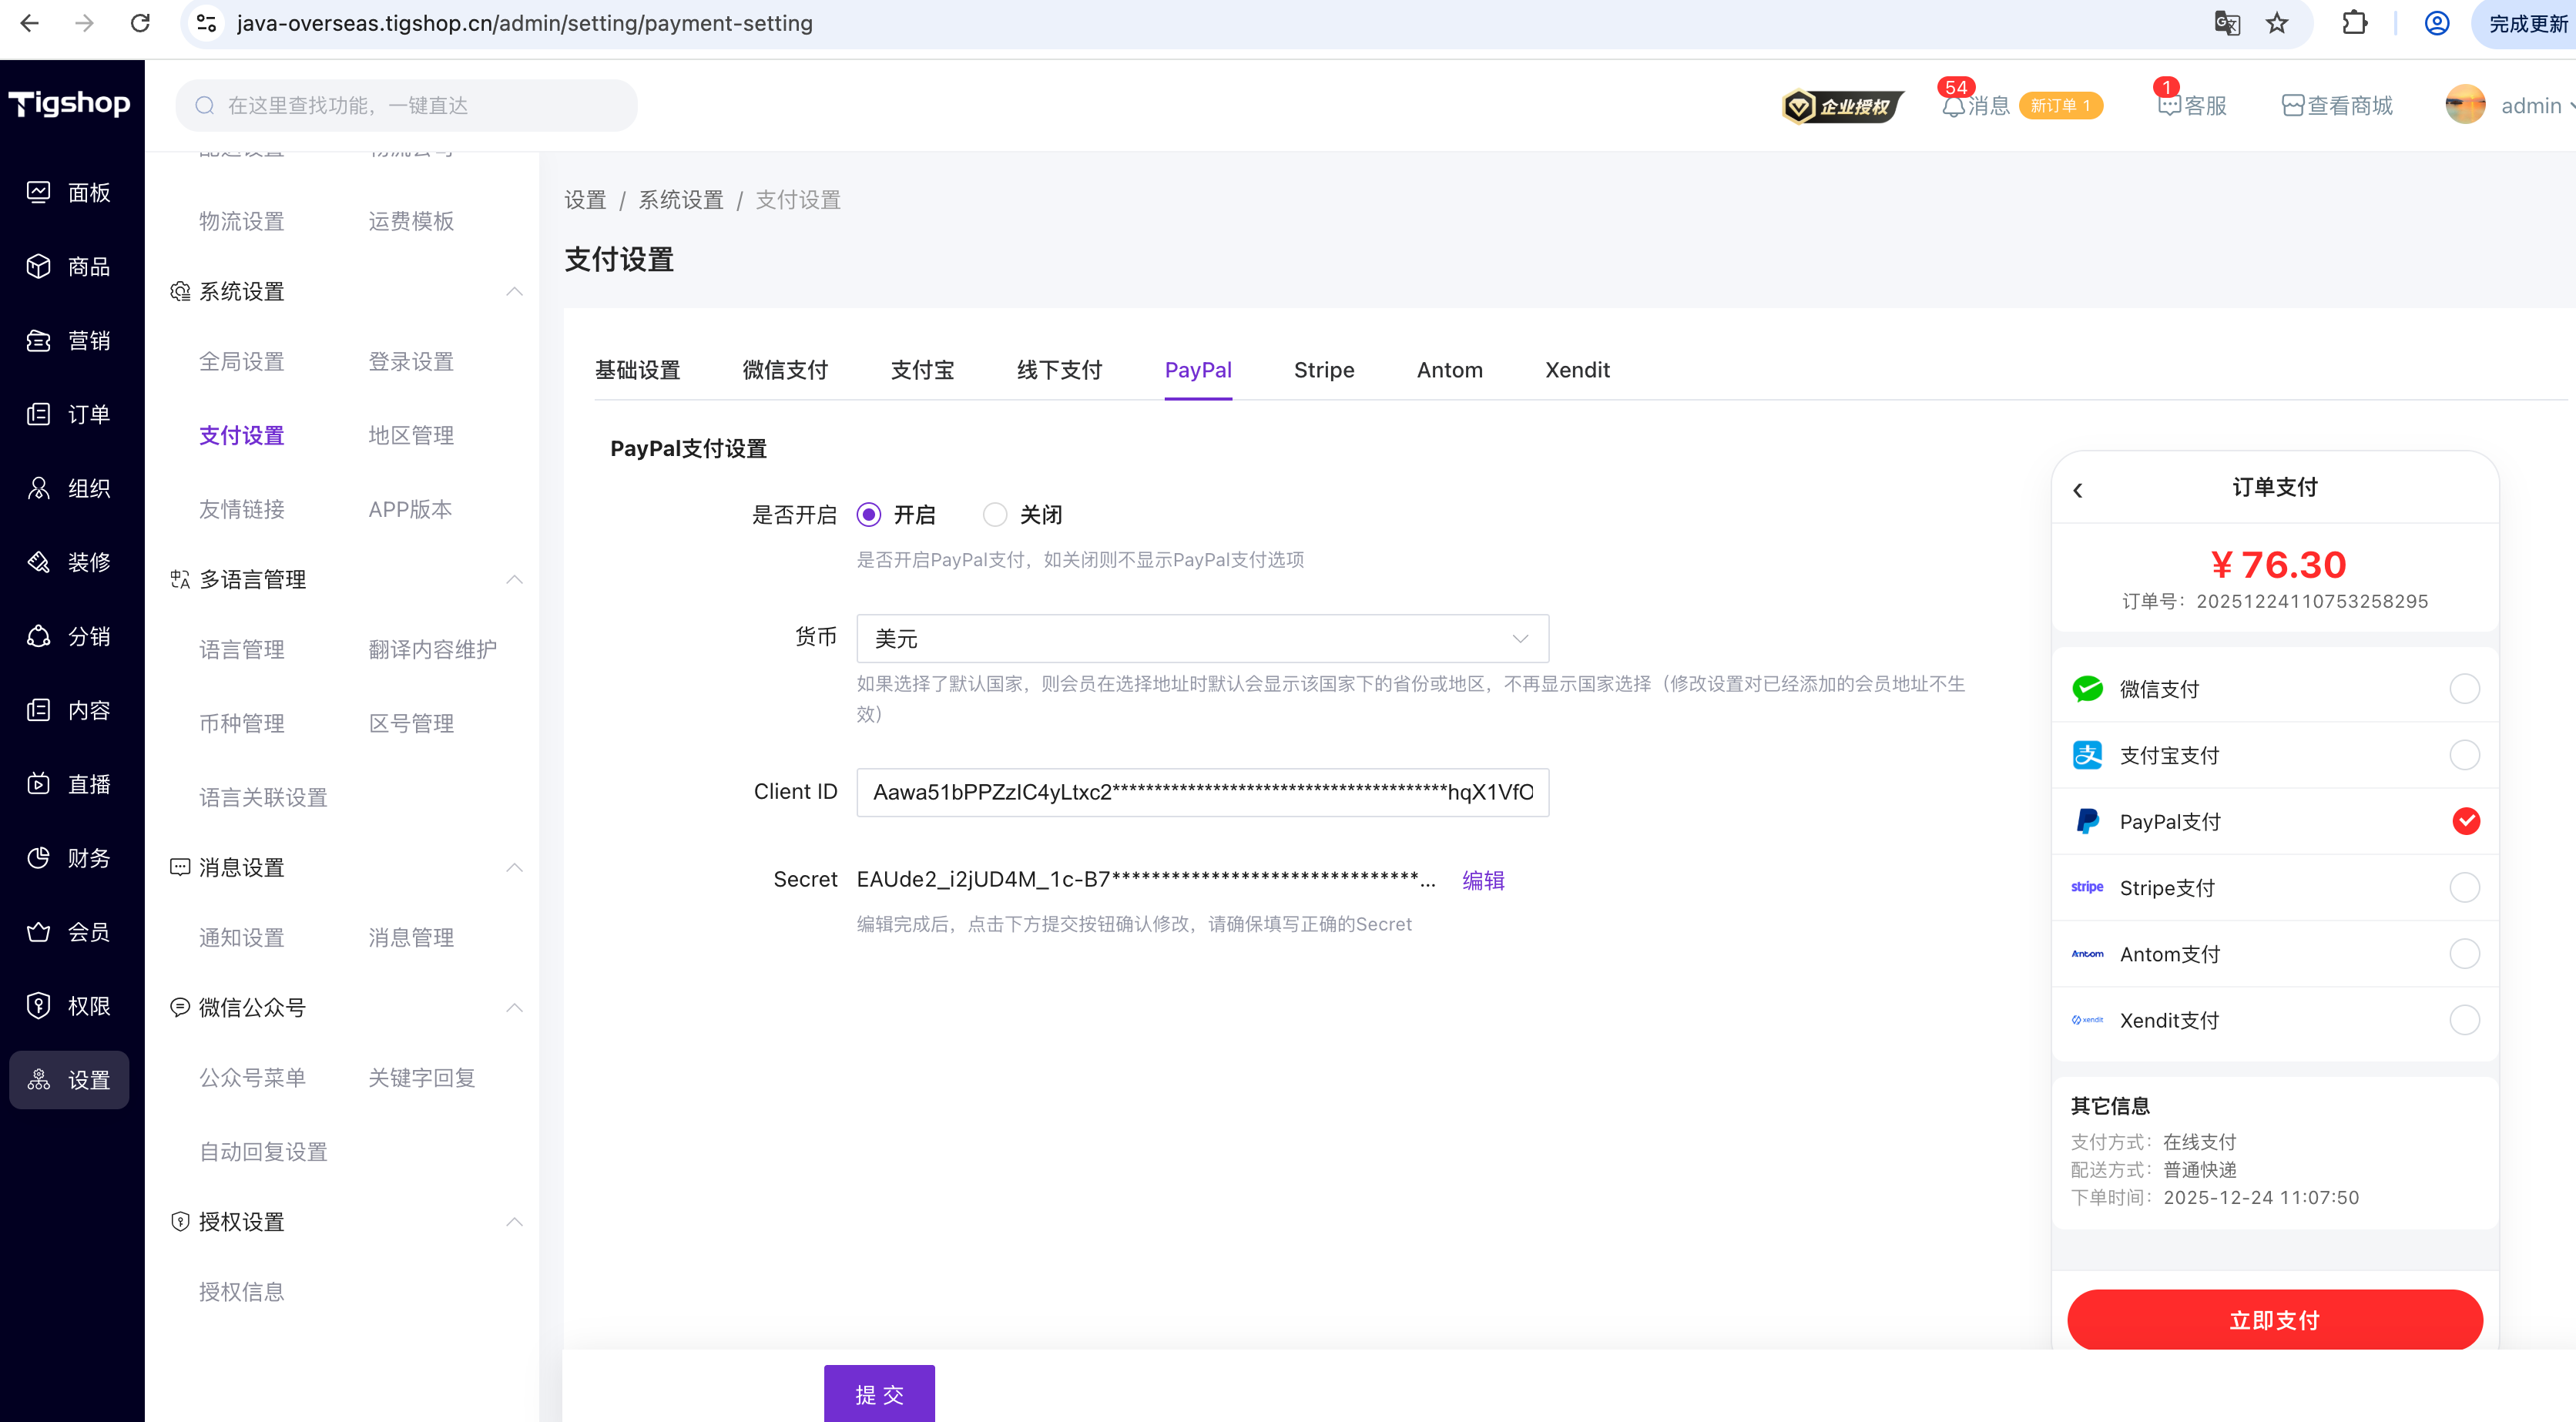Click the 企业授权 enterprise license badge
Viewport: 2576px width, 1422px height.
(1842, 106)
